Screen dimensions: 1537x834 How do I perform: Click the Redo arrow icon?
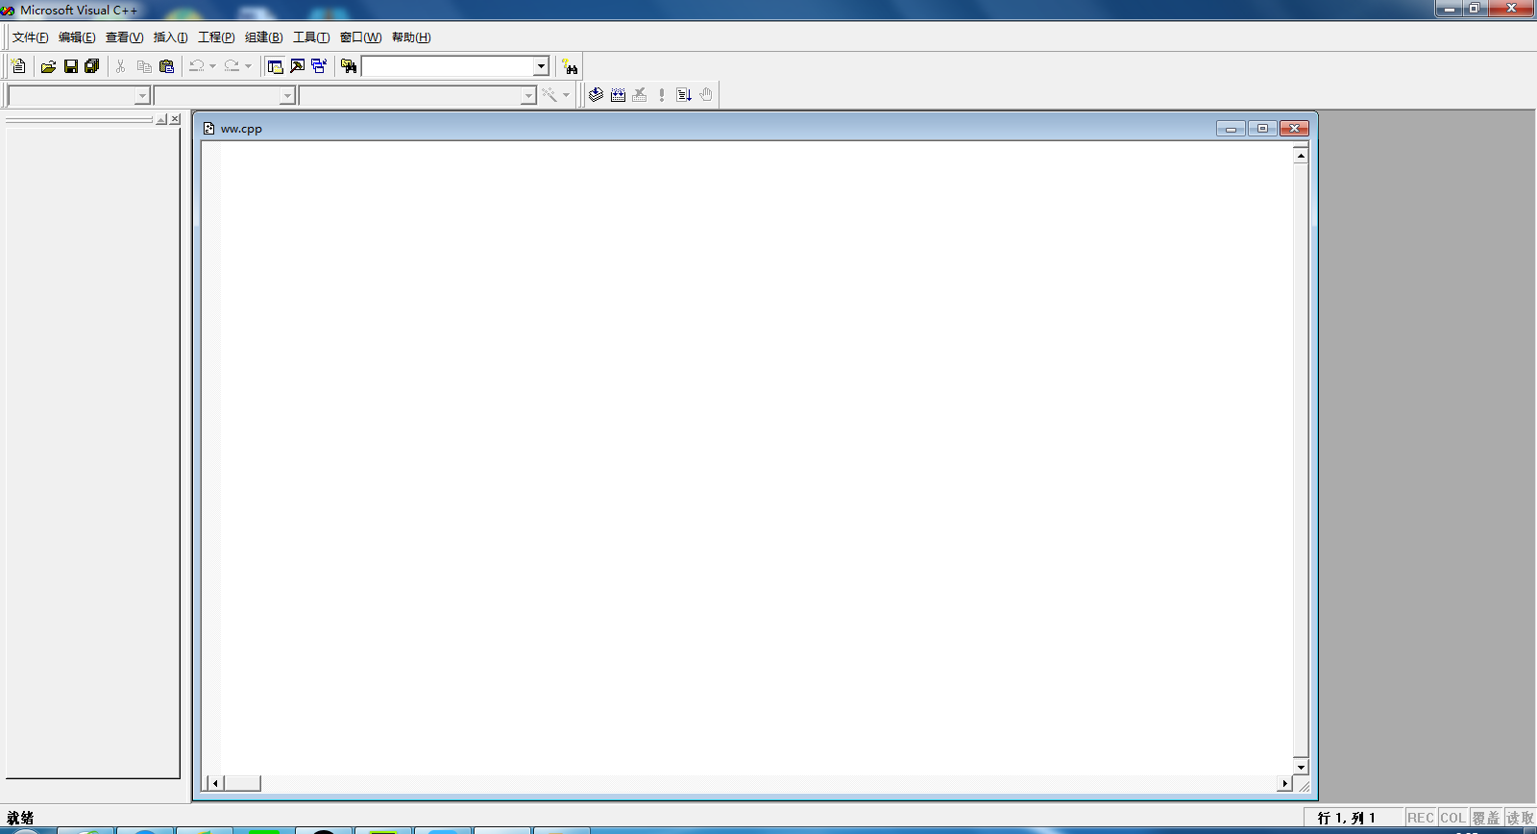coord(232,66)
